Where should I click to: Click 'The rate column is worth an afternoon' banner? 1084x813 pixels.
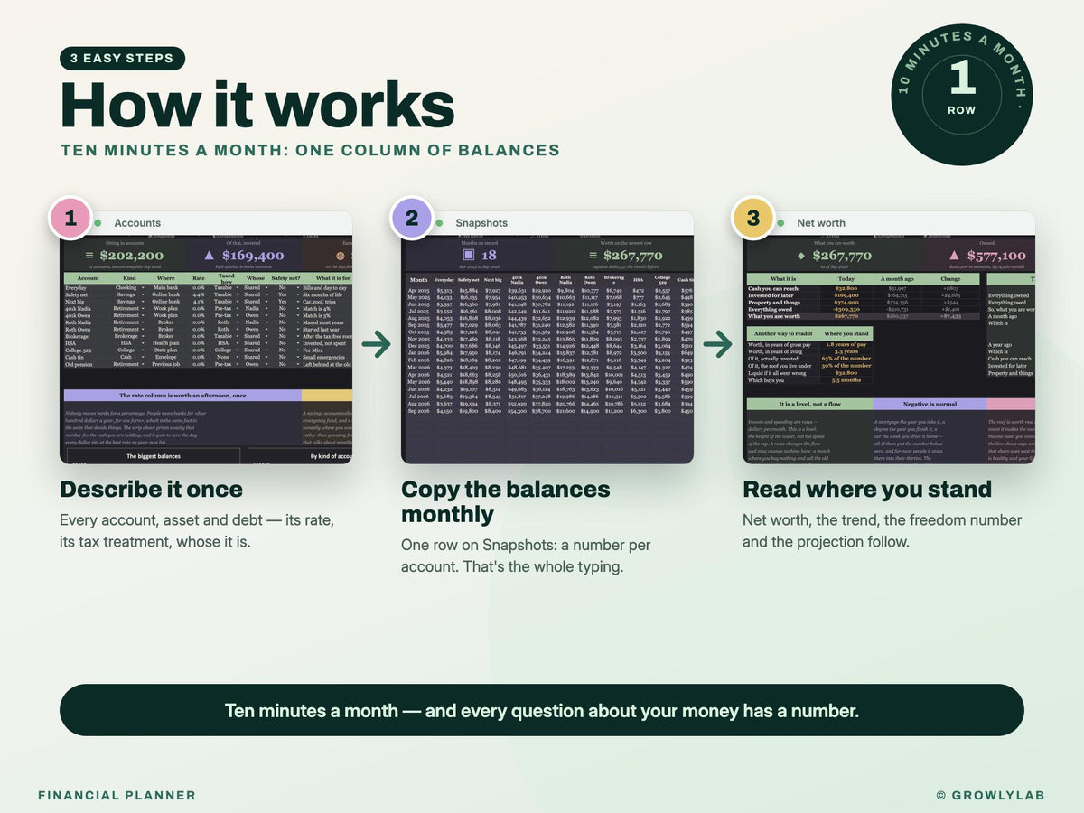[182, 396]
